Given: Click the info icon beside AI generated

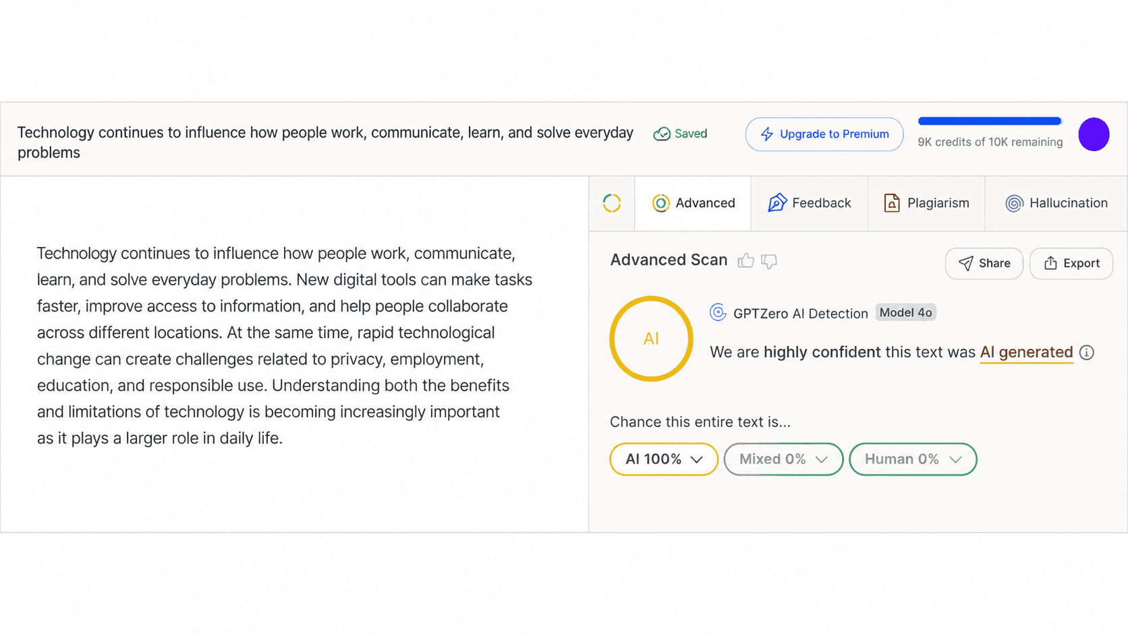Looking at the screenshot, I should [1086, 352].
